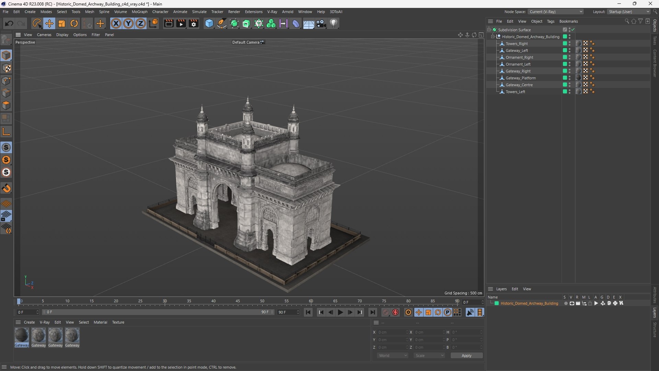The width and height of the screenshot is (659, 371).
Task: Open the MoGraph cloner icon
Action: click(271, 23)
